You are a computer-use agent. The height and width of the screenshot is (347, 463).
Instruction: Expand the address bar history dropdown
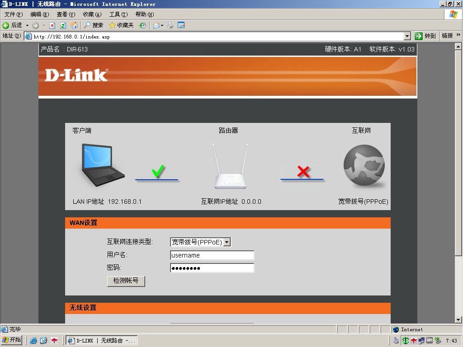tap(407, 36)
